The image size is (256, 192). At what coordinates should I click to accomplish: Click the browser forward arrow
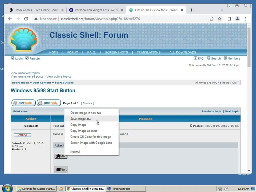(18, 19)
